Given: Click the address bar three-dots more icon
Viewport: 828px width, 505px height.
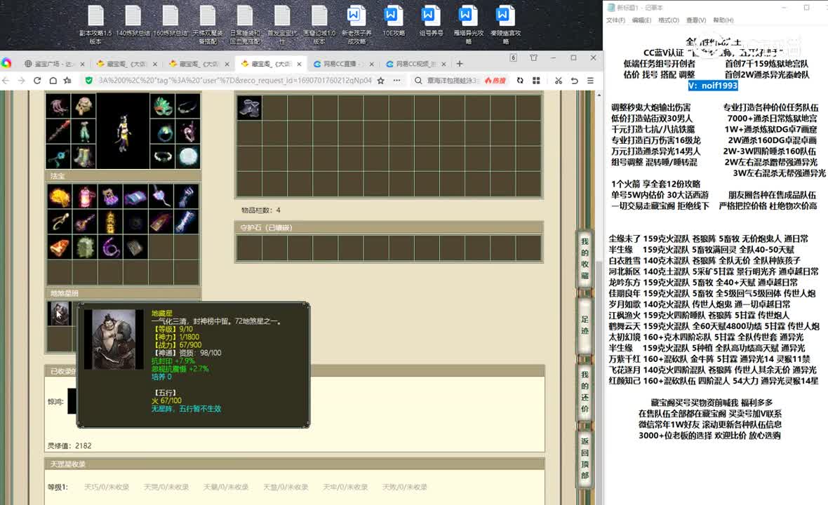Looking at the screenshot, I should (396, 80).
